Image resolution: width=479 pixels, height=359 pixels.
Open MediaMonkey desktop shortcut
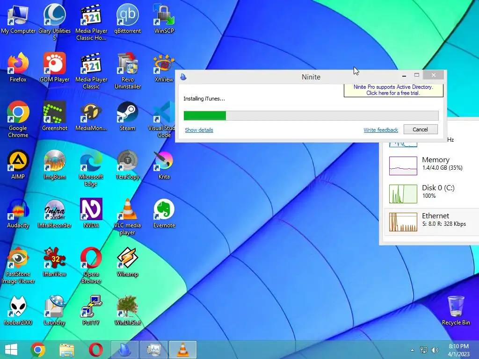tap(91, 116)
